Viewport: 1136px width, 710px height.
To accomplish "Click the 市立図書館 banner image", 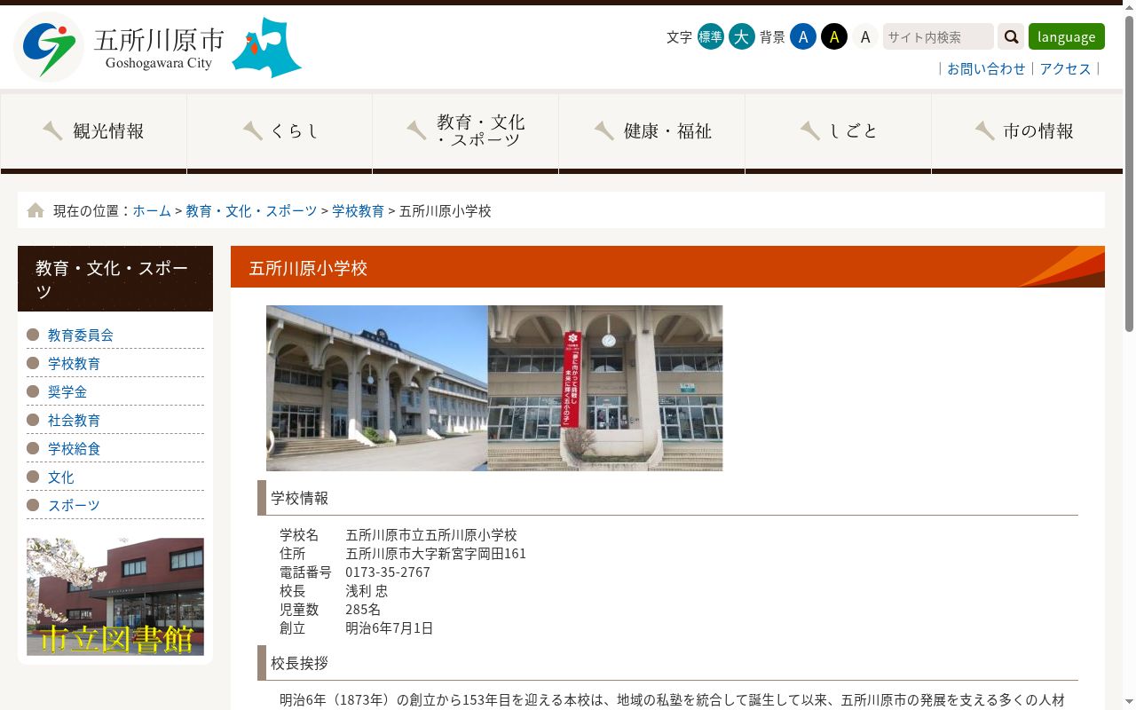I will point(115,596).
